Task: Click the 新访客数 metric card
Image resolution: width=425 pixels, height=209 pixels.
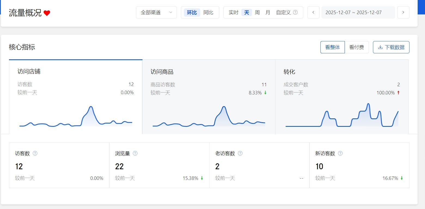Action: [359, 165]
